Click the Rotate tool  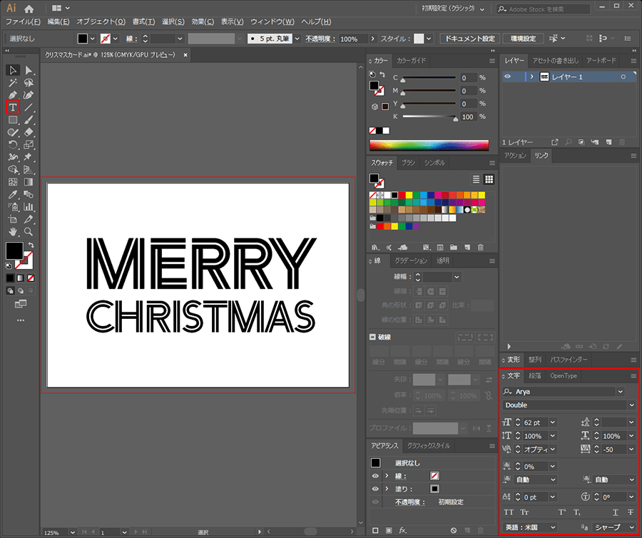pos(12,145)
